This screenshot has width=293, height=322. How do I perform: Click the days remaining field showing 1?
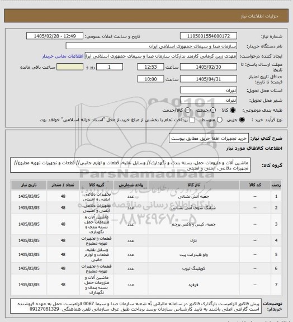[x=110, y=67]
